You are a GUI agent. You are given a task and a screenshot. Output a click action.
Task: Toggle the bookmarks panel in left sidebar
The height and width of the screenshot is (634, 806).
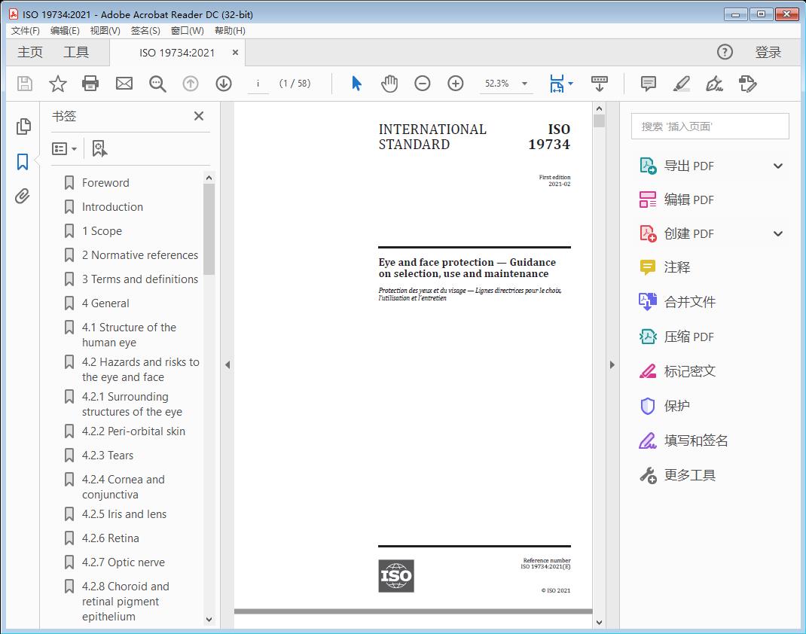(x=23, y=161)
